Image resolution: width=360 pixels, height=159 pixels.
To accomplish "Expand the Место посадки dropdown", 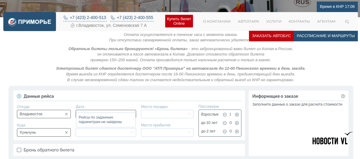I will (x=167, y=114).
